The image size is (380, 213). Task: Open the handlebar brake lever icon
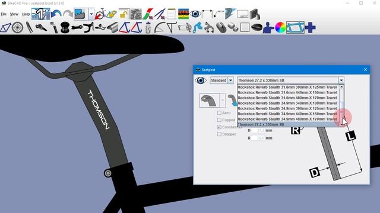pyautogui.click(x=88, y=28)
